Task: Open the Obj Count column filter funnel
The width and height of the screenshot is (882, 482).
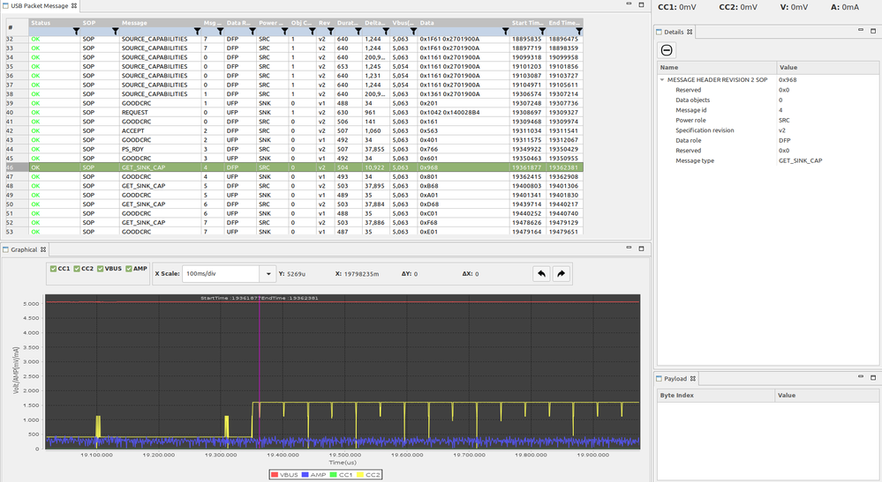Action: click(313, 32)
